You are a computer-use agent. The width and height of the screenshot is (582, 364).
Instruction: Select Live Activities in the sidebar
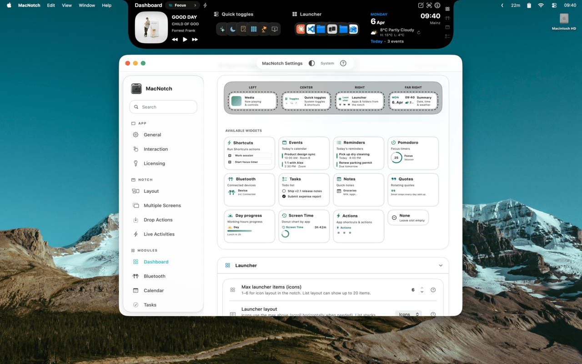point(159,234)
